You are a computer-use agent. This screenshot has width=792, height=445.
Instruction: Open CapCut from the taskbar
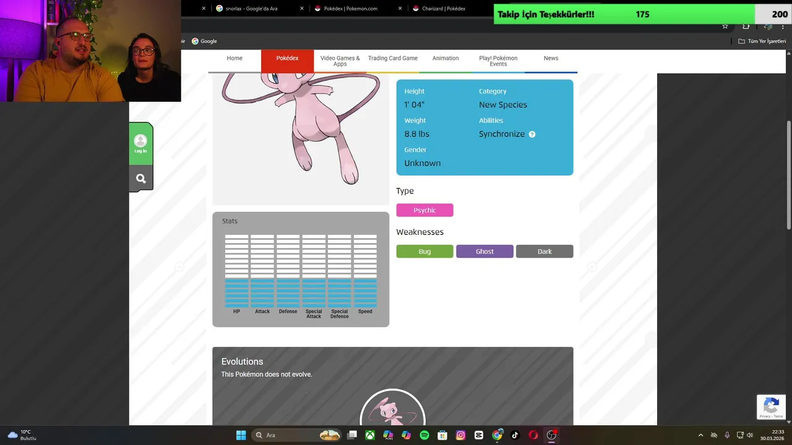pyautogui.click(x=478, y=435)
